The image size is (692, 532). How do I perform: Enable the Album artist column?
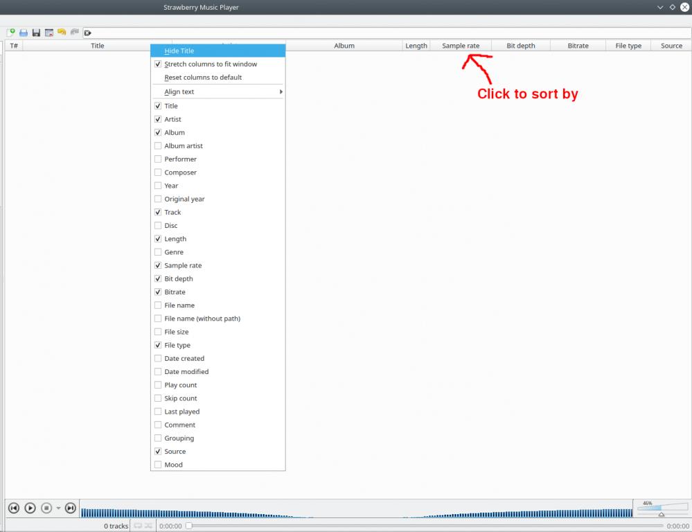158,145
